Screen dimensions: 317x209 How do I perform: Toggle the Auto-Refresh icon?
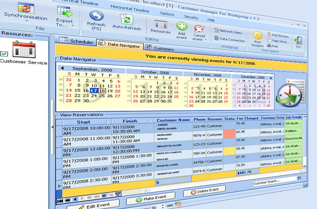(127, 19)
